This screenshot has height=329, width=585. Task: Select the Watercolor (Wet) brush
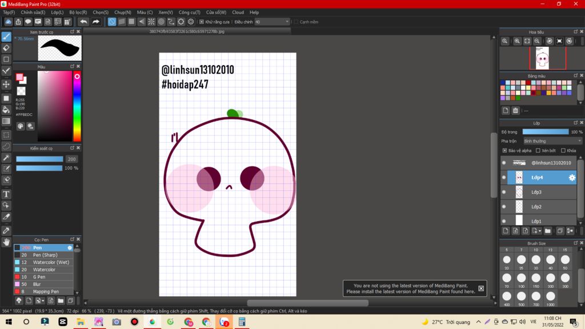coord(51,262)
